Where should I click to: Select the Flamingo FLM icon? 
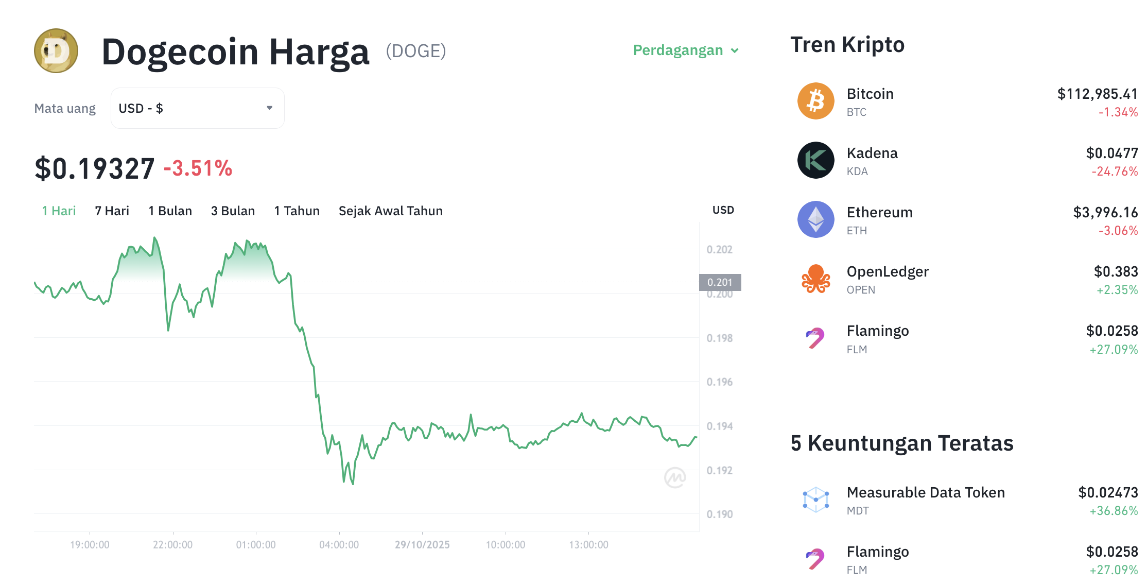(x=815, y=338)
